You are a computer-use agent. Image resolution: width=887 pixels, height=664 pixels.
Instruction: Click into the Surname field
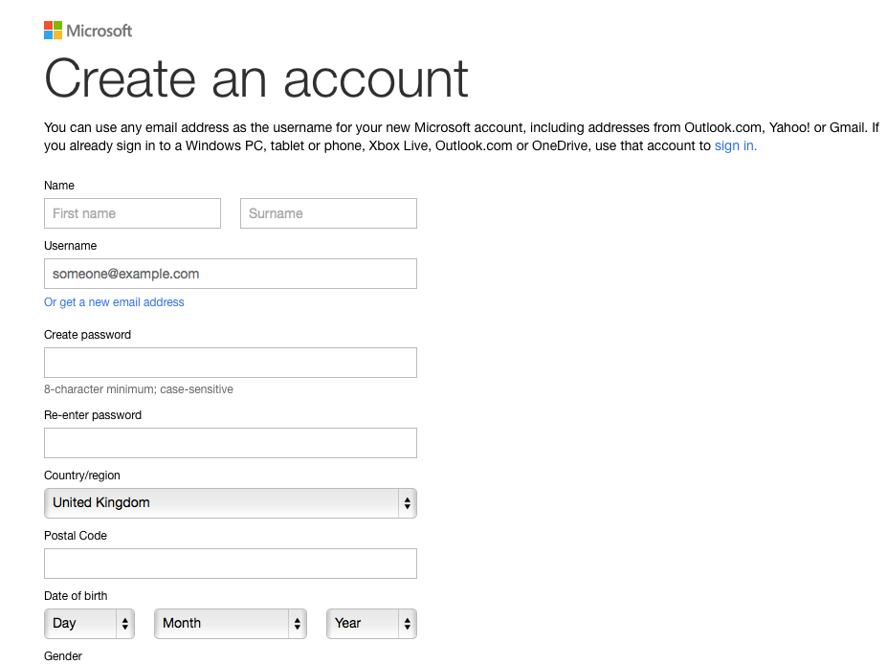tap(328, 213)
